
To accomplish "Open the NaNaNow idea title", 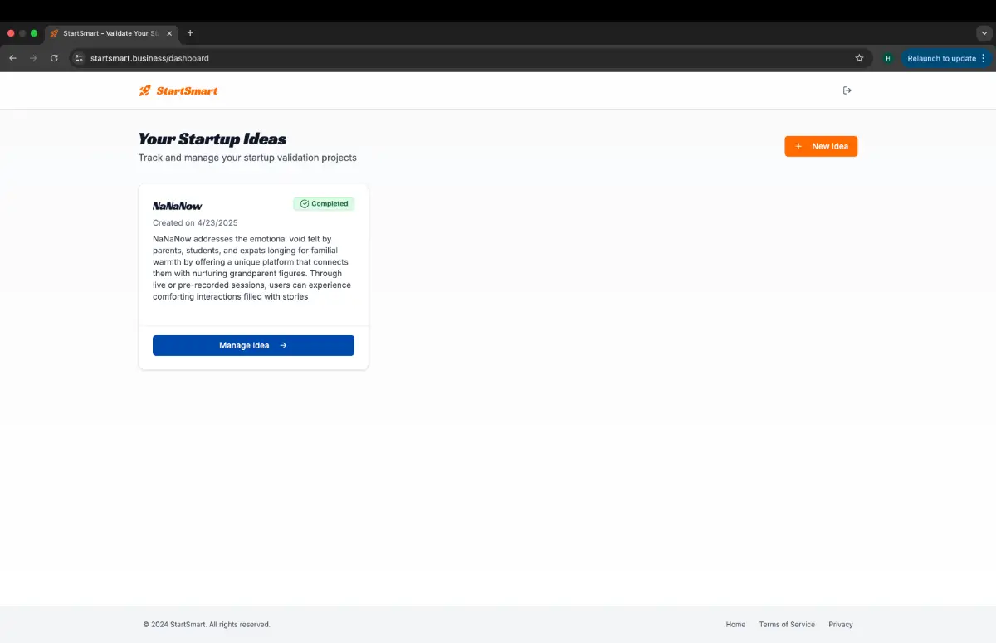I will (178, 206).
